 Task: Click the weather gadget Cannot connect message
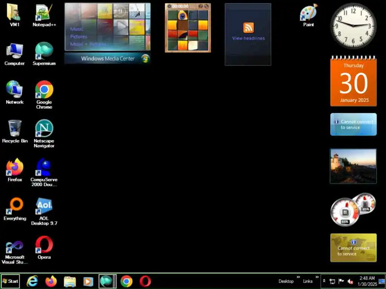[x=354, y=124]
